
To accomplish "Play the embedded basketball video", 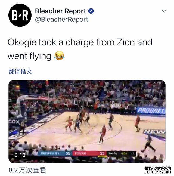I will [x=87, y=121].
